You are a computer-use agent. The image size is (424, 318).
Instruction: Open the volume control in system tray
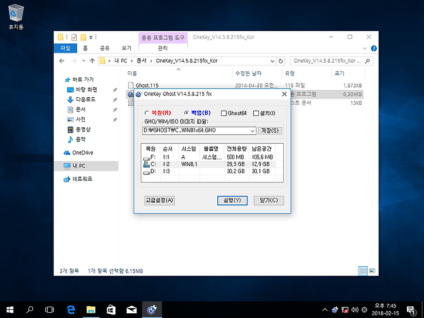[355, 310]
